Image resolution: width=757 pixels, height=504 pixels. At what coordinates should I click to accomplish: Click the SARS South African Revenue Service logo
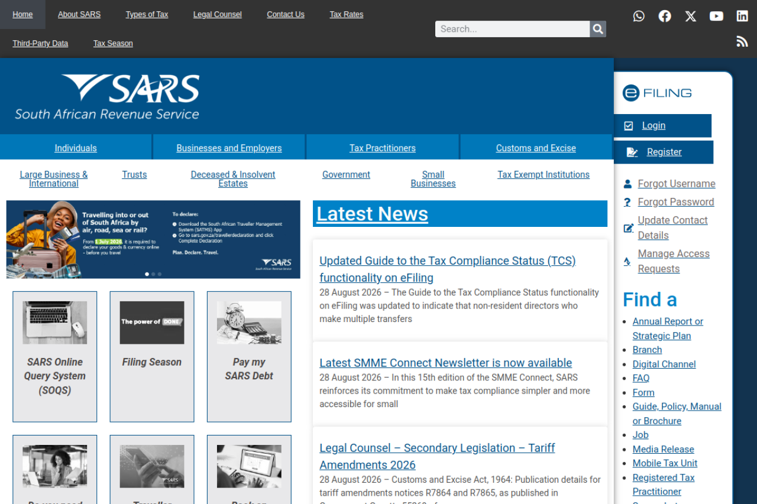107,97
